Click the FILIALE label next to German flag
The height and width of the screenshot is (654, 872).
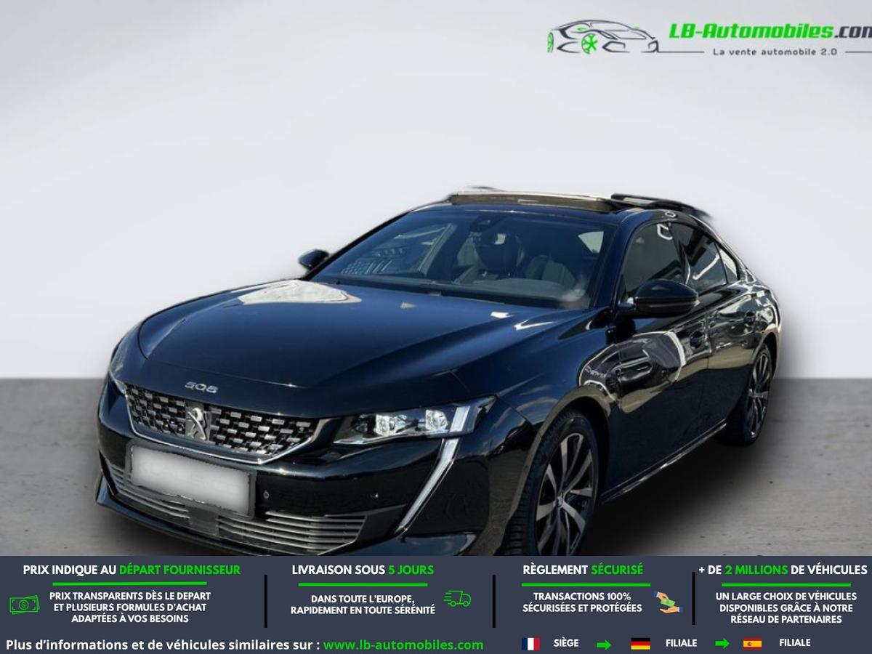[x=681, y=643]
